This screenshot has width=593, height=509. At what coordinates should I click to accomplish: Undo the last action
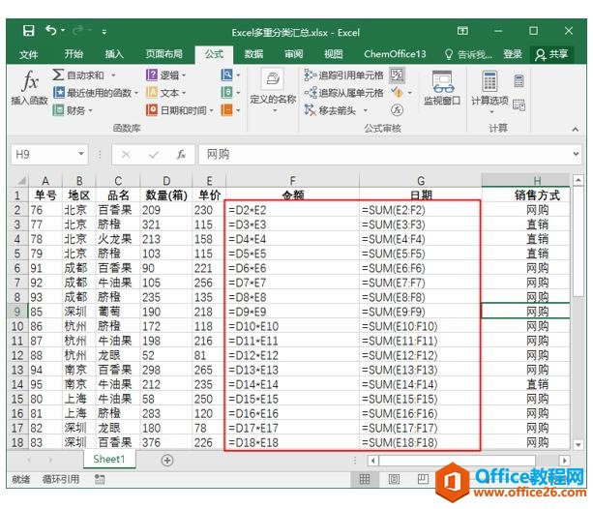click(x=50, y=30)
